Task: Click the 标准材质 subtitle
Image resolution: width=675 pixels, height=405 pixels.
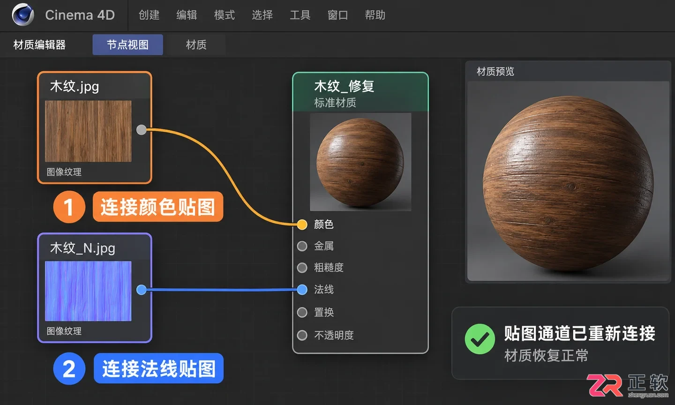Action: (x=335, y=102)
